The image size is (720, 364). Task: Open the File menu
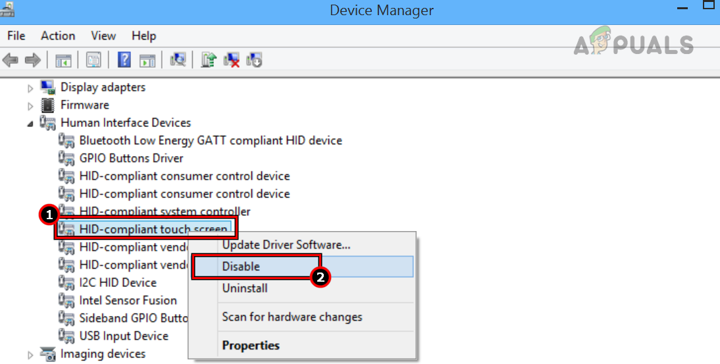click(16, 36)
